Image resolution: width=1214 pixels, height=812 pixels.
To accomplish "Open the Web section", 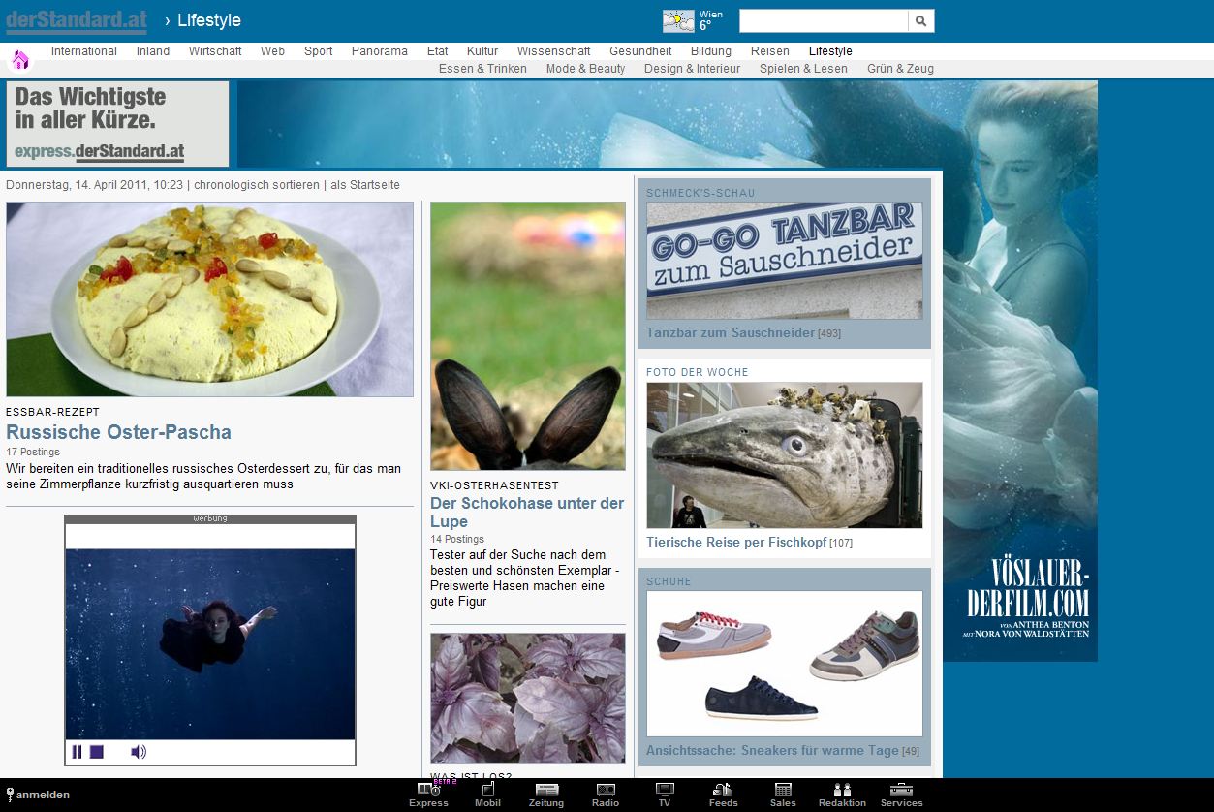I will [x=272, y=51].
